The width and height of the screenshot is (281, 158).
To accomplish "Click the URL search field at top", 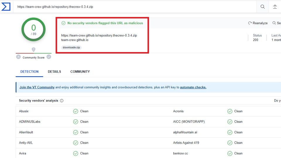I will [x=135, y=7].
